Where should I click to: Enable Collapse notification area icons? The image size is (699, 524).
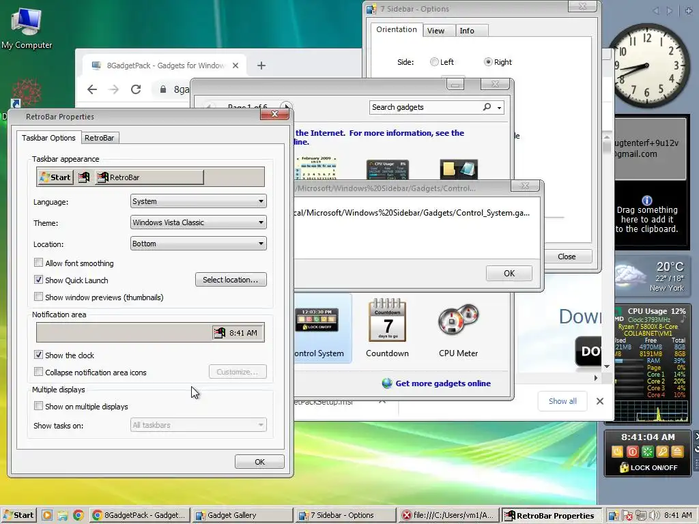click(x=39, y=372)
